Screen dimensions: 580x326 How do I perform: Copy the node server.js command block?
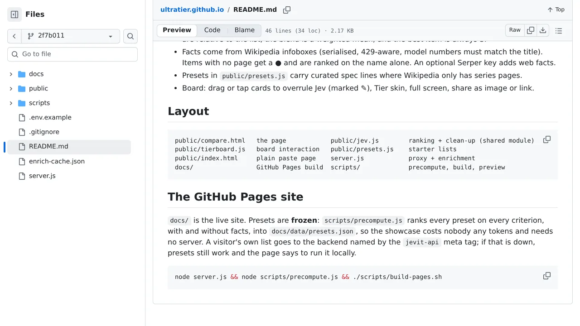[x=547, y=276]
